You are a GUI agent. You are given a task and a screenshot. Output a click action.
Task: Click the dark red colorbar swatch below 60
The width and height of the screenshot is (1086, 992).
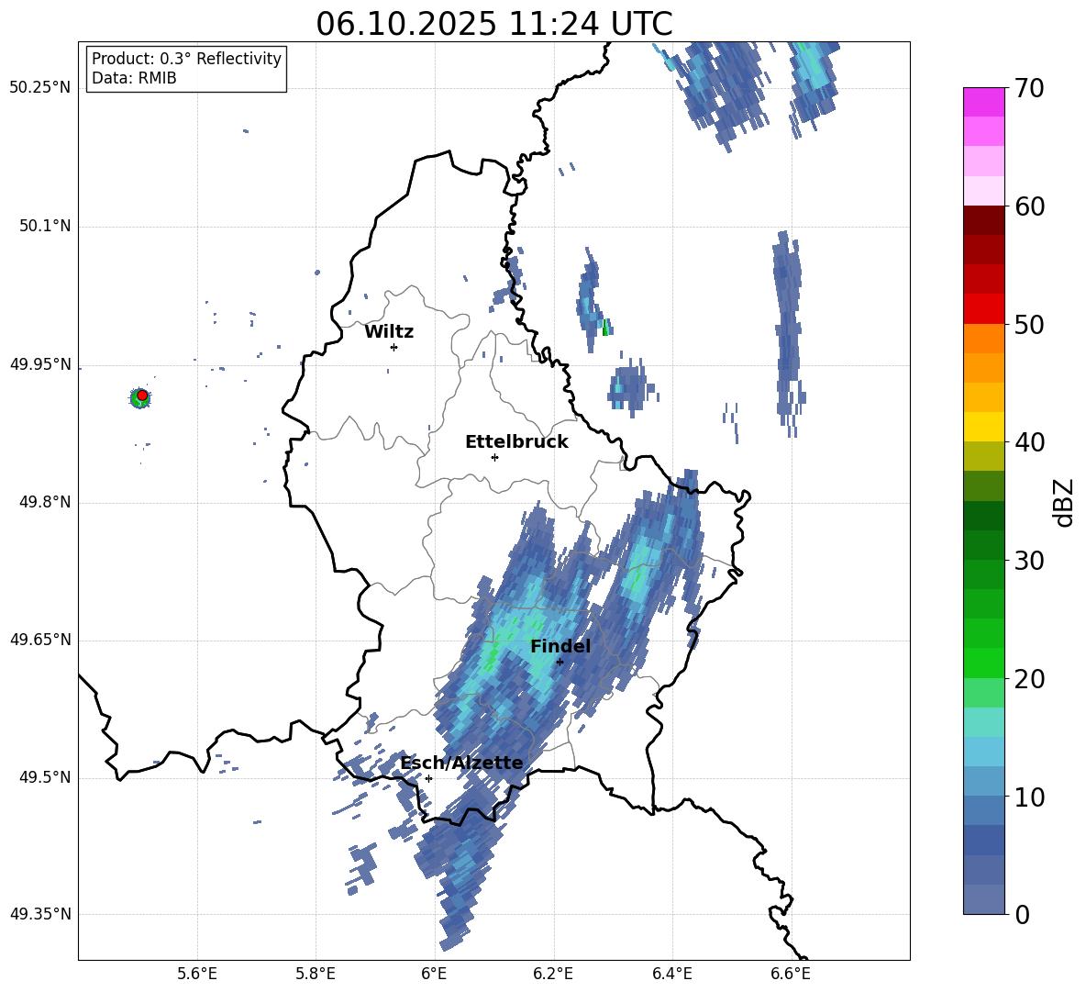(983, 220)
